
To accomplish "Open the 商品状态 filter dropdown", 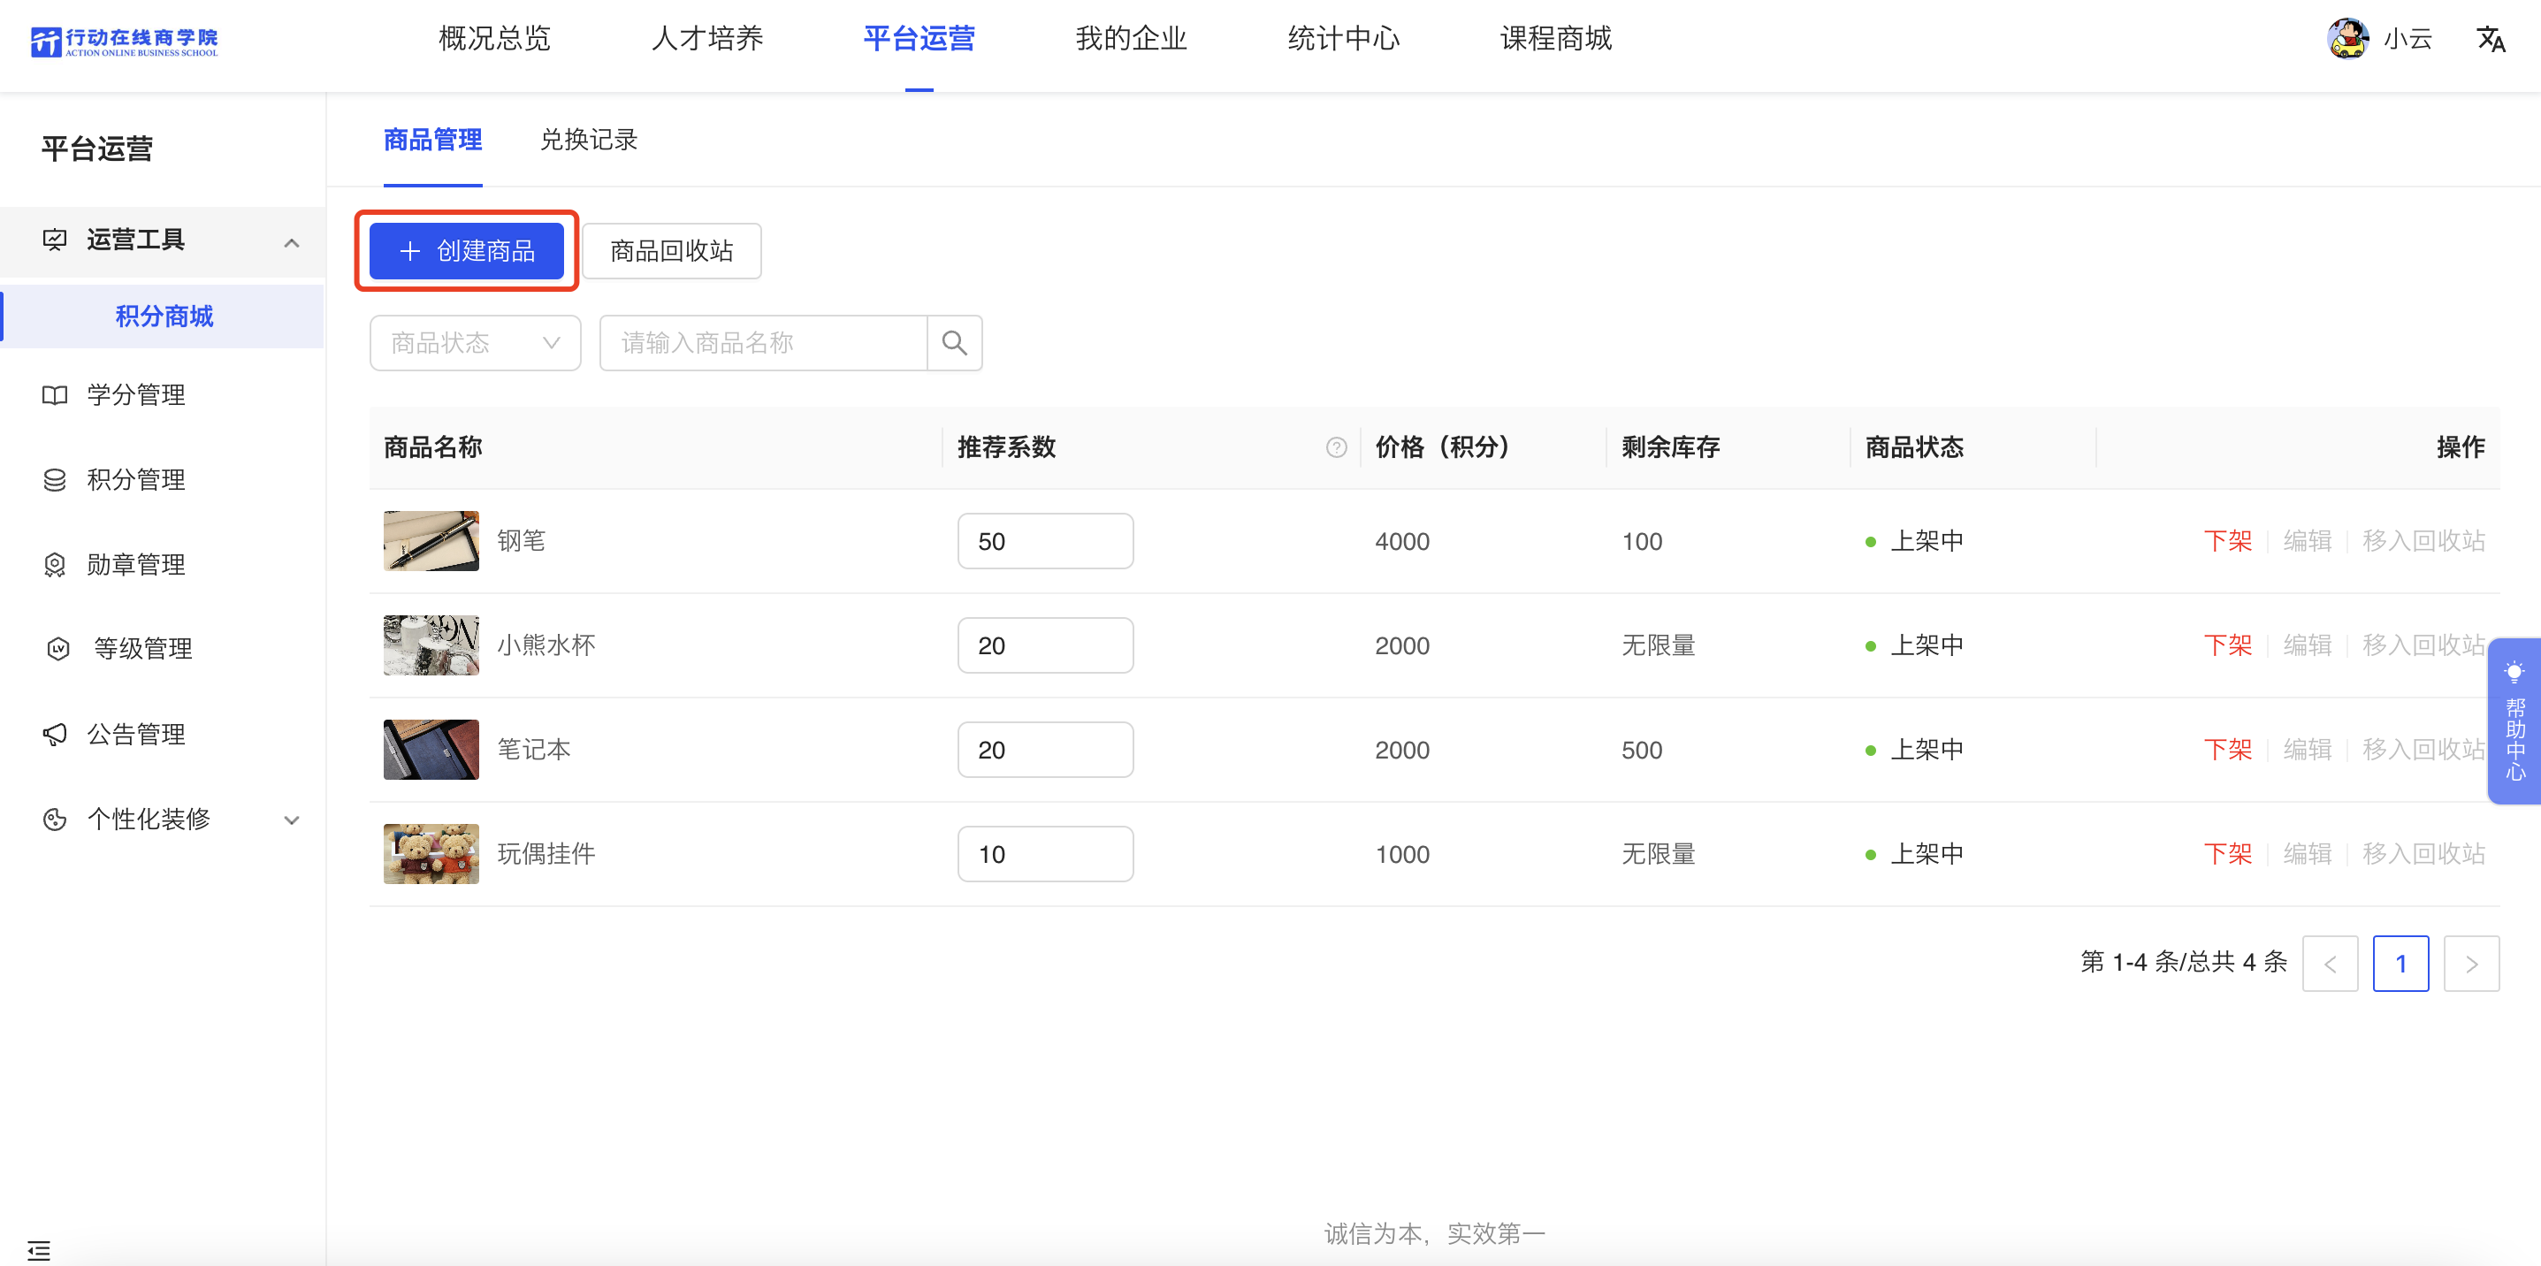I will coord(475,343).
